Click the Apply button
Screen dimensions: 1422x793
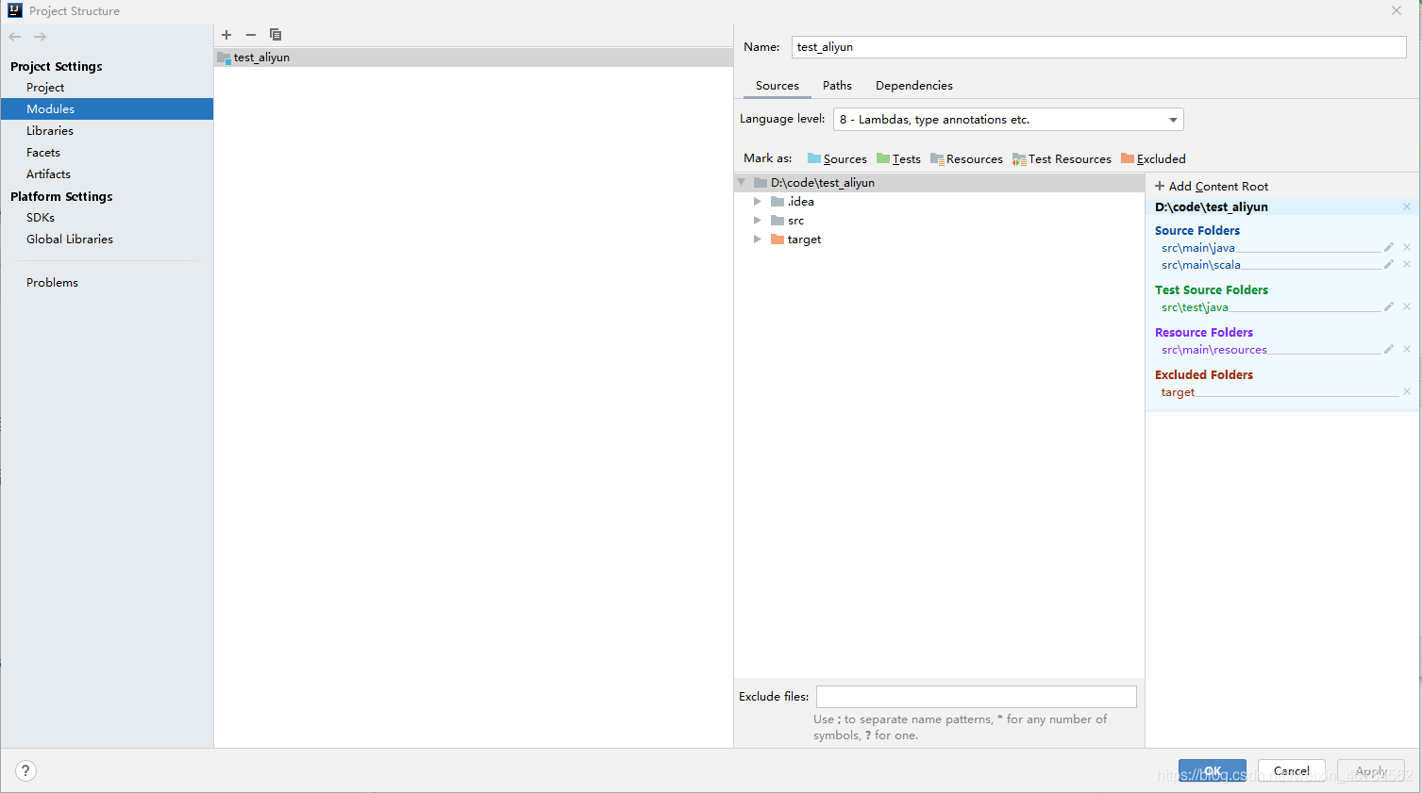(x=1371, y=770)
